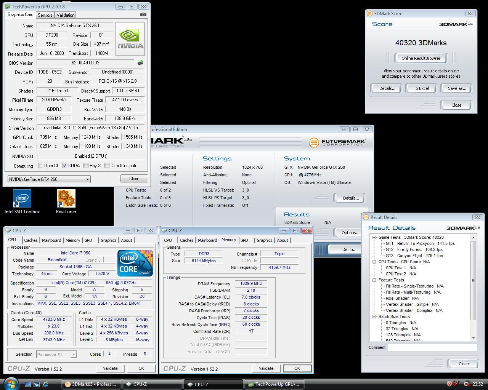Click the BIOS save chip icon in GPU-Z
The width and height of the screenshot is (488, 390).
(x=140, y=63)
